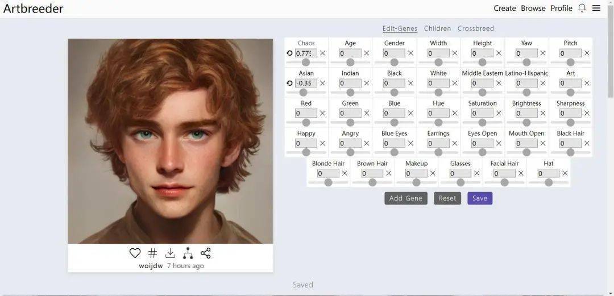614x296 pixels.
Task: Click the Brightness slider handle
Action: coord(526,122)
